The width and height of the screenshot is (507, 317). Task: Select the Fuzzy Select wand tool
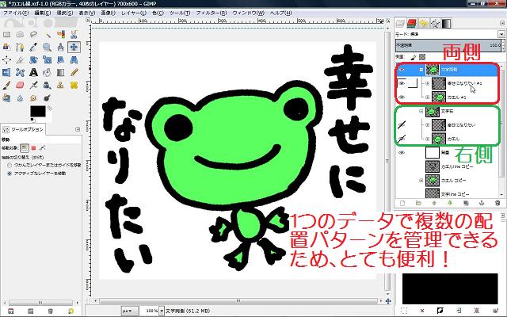(48, 34)
